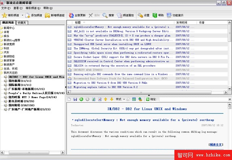
Task: Select the 国内新闻 (11/11) channel
Action: tap(20, 81)
